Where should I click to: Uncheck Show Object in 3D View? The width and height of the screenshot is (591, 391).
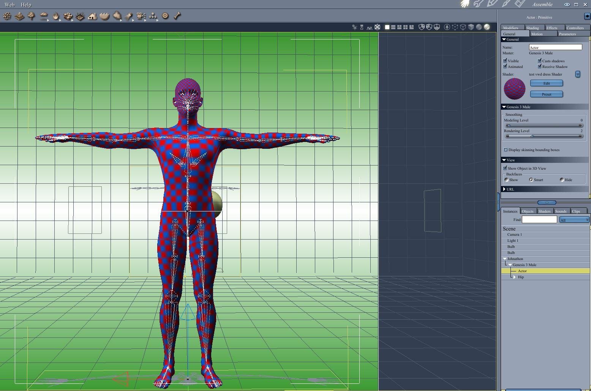[505, 168]
